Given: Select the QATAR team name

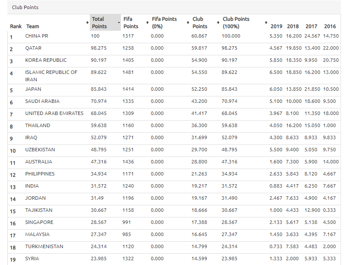Looking at the screenshot, I should click(x=33, y=48).
